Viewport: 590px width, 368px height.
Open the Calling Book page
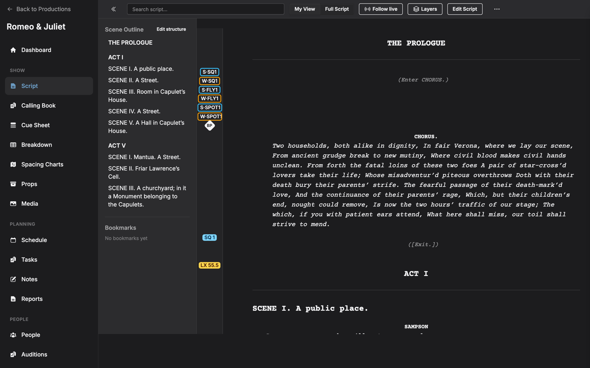[49, 106]
